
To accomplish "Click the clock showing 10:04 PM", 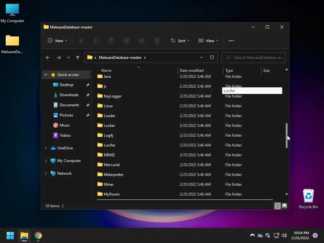I will 301,233.
